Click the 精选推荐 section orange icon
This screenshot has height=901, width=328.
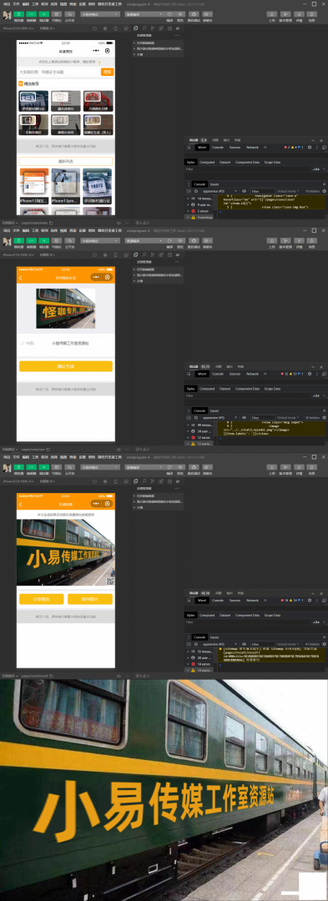(x=21, y=84)
